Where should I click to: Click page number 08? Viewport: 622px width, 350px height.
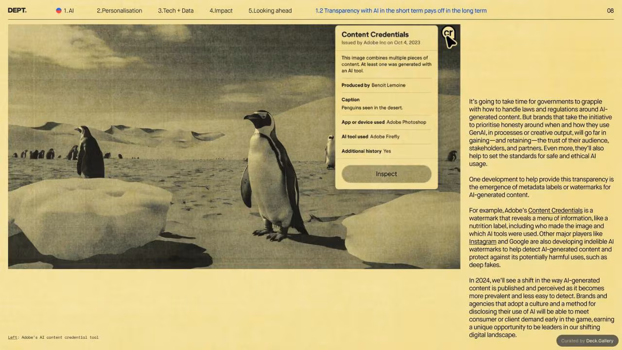click(610, 10)
